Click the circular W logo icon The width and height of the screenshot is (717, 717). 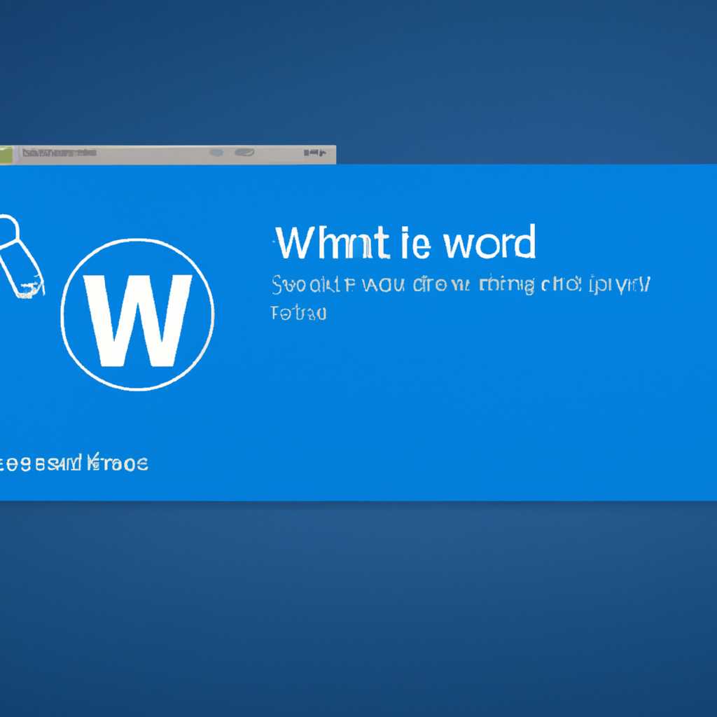pos(137,314)
